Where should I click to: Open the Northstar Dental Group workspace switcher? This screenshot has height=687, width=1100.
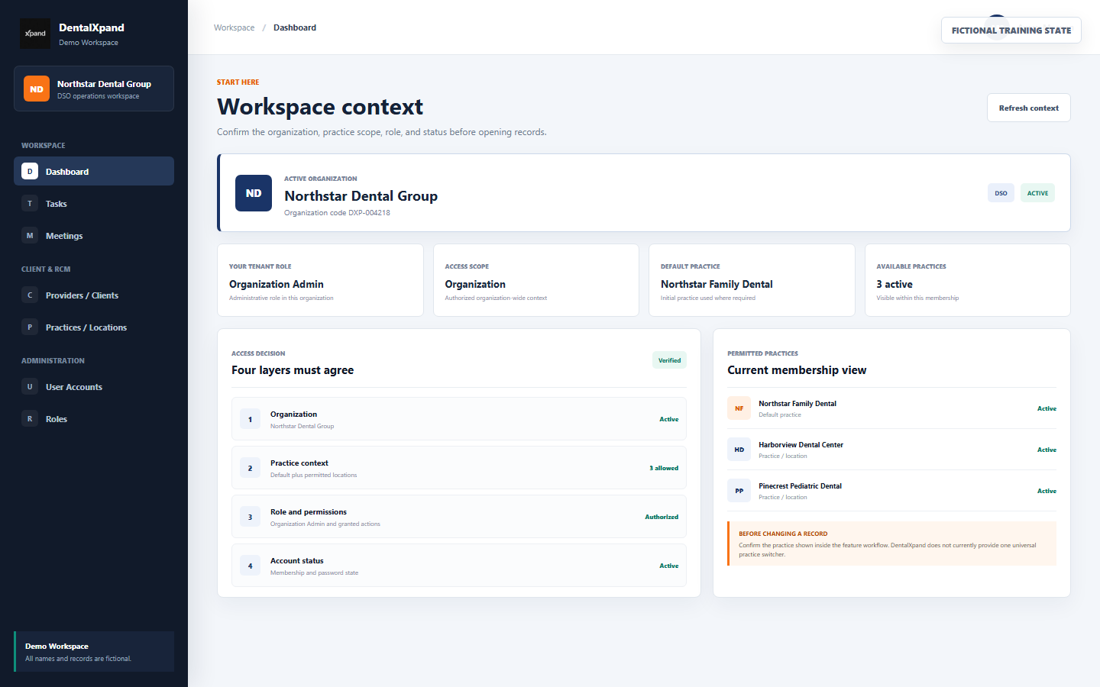coord(94,89)
